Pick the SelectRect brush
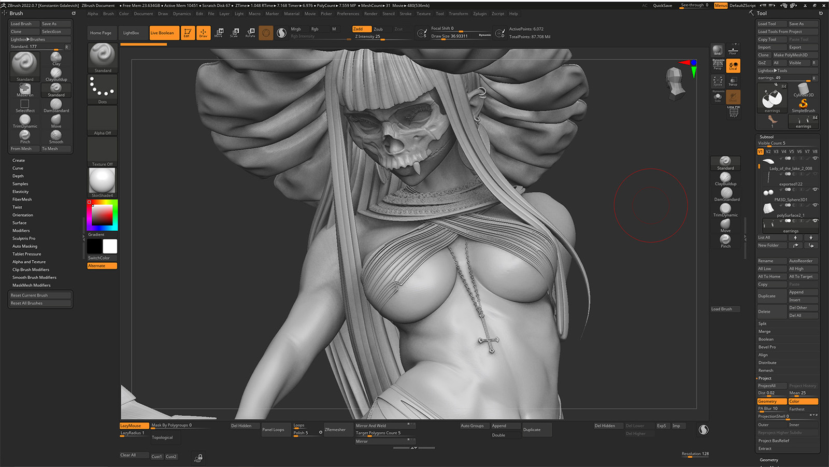 [25, 105]
